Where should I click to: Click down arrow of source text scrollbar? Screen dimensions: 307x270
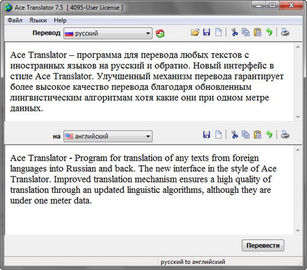tap(298, 117)
